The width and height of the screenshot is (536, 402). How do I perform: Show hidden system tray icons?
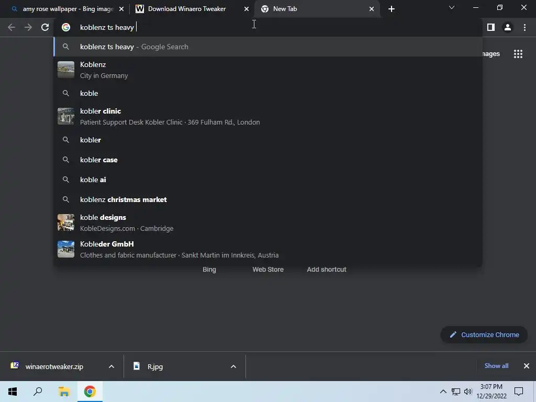point(443,392)
